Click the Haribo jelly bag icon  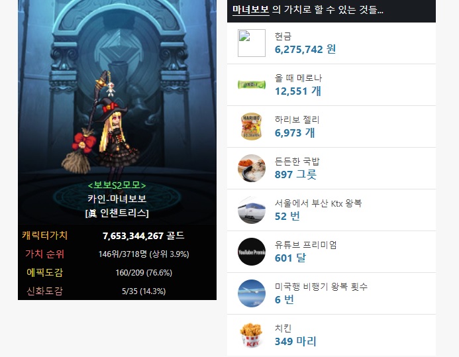click(x=252, y=127)
